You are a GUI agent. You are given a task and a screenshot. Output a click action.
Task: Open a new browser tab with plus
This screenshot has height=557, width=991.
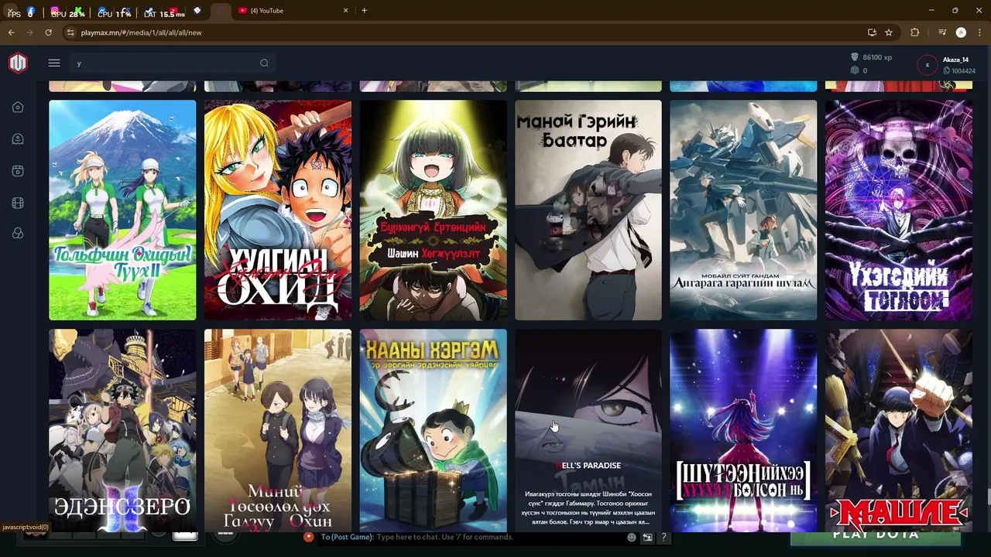click(x=364, y=11)
